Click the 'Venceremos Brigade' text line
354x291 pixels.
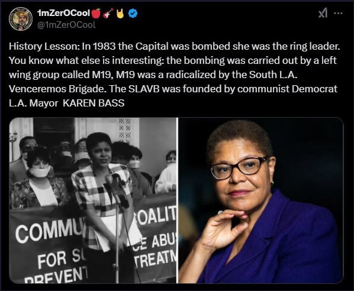click(x=173, y=89)
